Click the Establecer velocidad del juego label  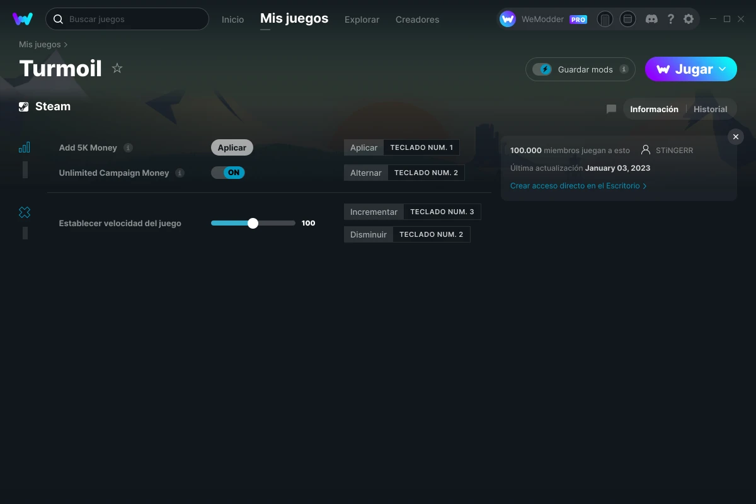pyautogui.click(x=120, y=223)
